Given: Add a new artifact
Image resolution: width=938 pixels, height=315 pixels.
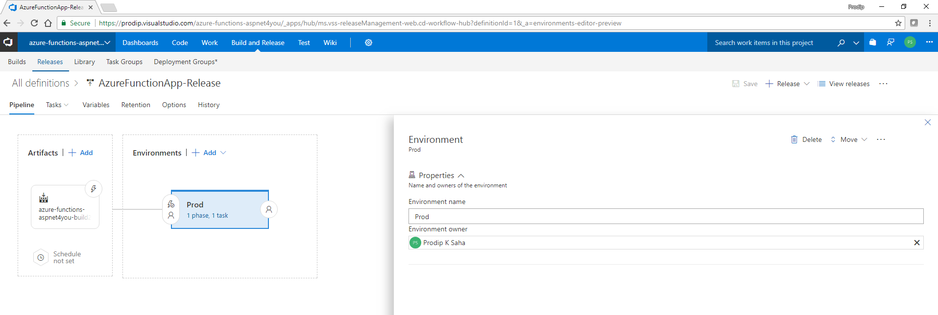Looking at the screenshot, I should pos(81,153).
